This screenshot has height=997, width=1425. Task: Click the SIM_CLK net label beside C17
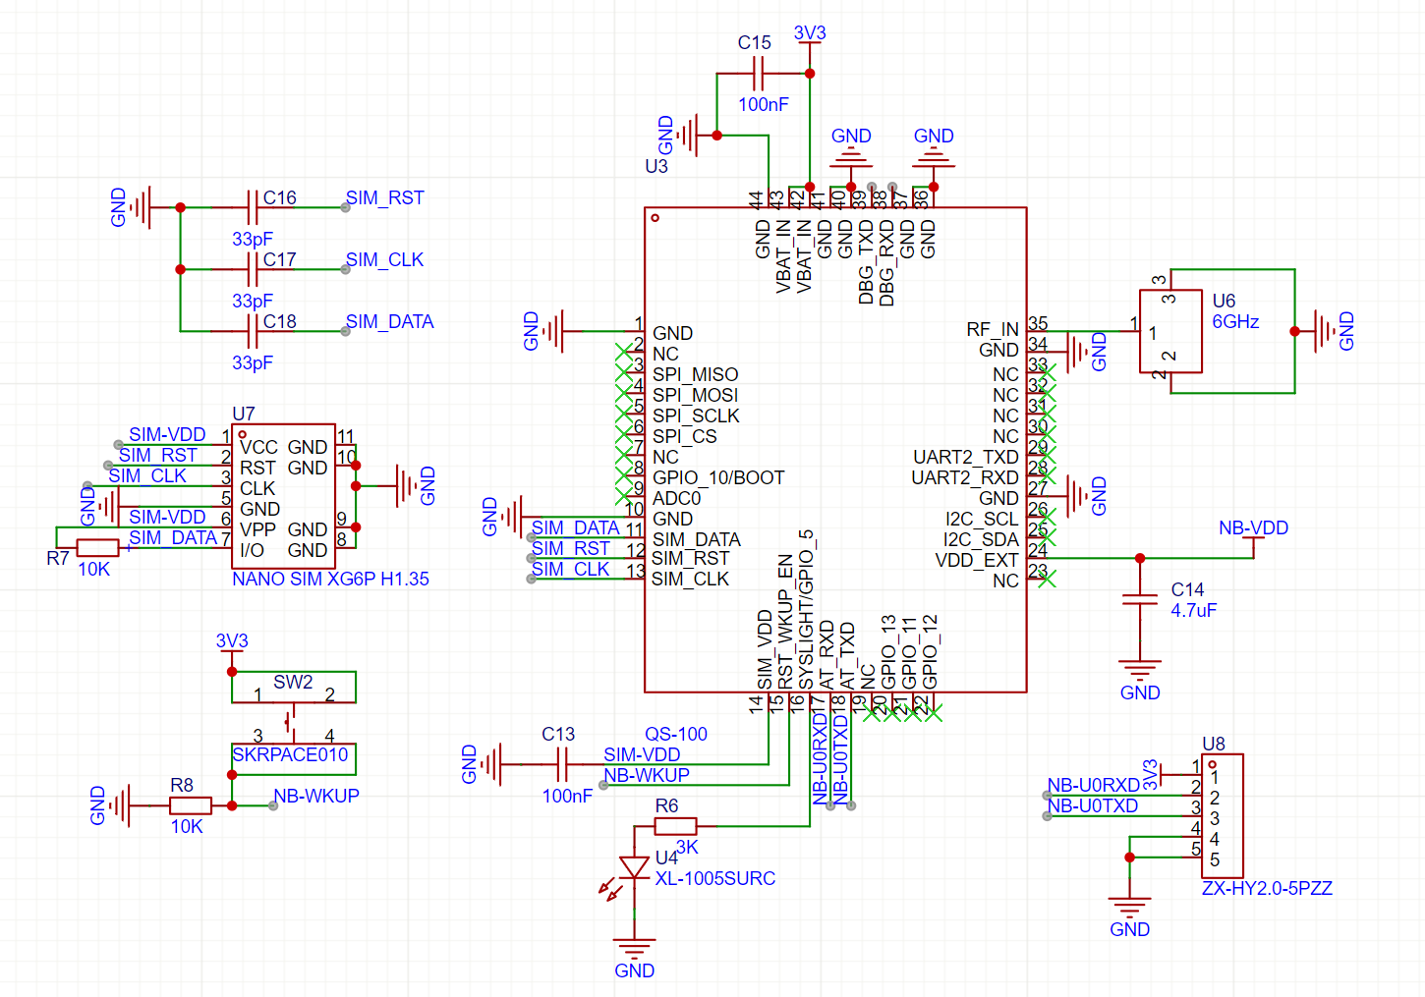point(384,259)
